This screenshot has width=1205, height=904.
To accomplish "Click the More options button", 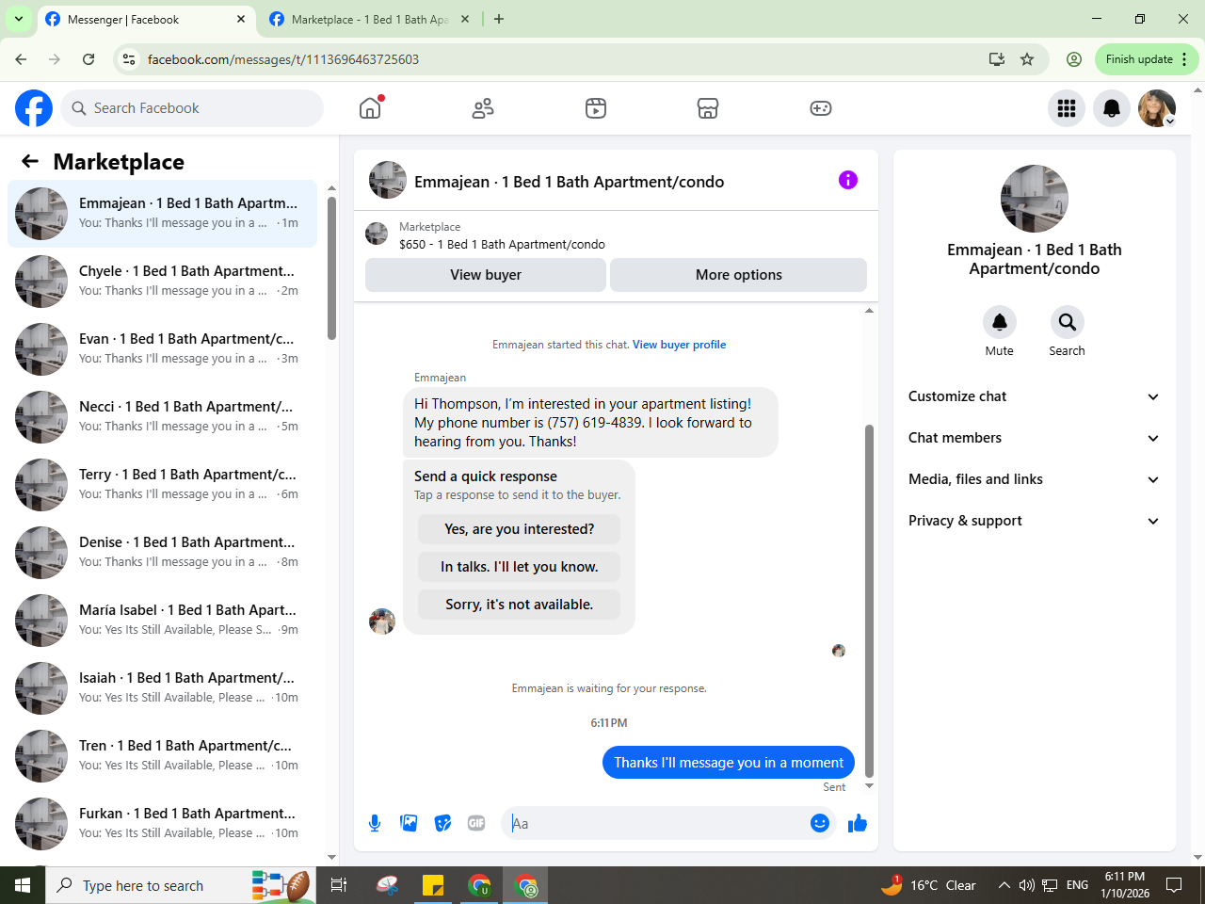I will click(x=739, y=275).
